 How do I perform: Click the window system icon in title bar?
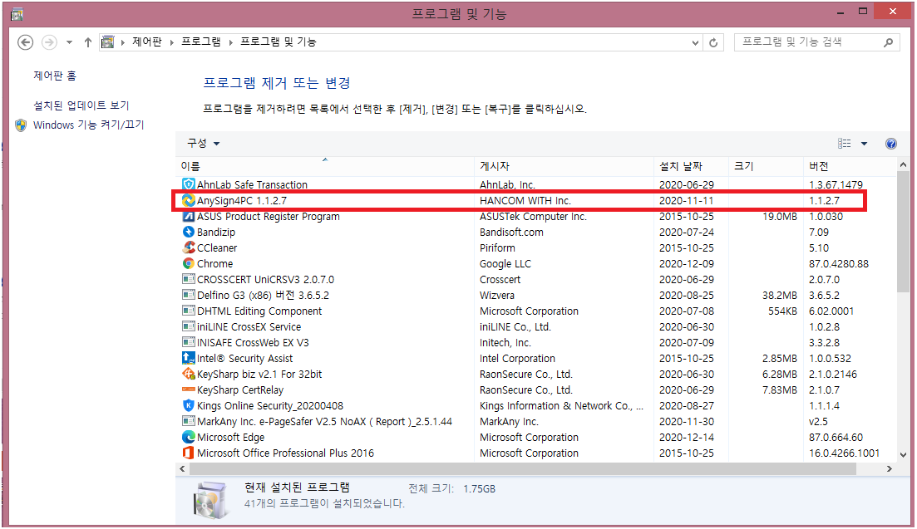pos(17,14)
